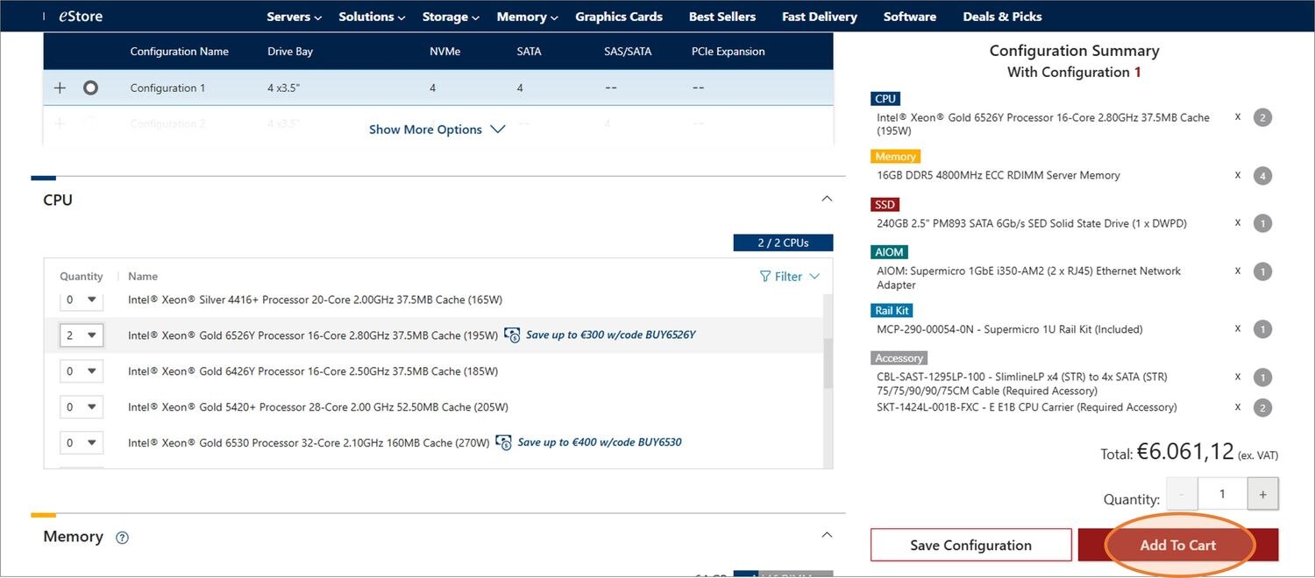Click the Xeon Gold 6530 processor name
The height and width of the screenshot is (578, 1315).
coord(309,443)
